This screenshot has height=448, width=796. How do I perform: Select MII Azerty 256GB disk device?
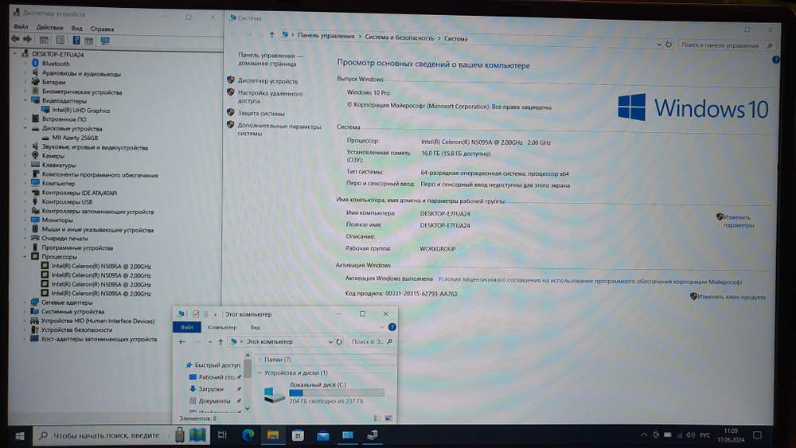pyautogui.click(x=75, y=138)
